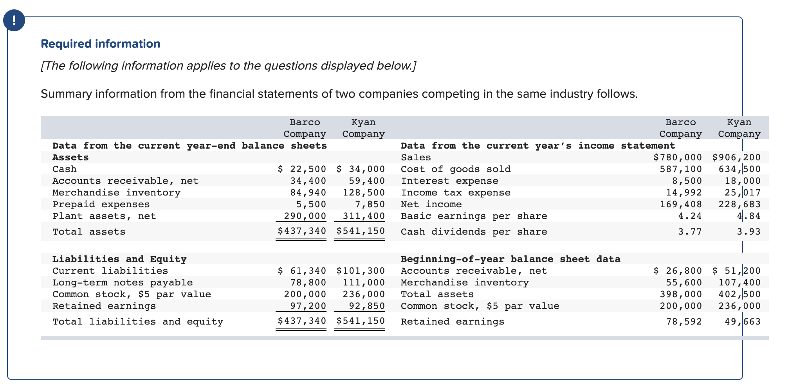Click the italic 'following information applies' note

(228, 65)
